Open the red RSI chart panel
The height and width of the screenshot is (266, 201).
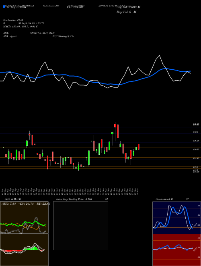pyautogui.click(x=176, y=250)
